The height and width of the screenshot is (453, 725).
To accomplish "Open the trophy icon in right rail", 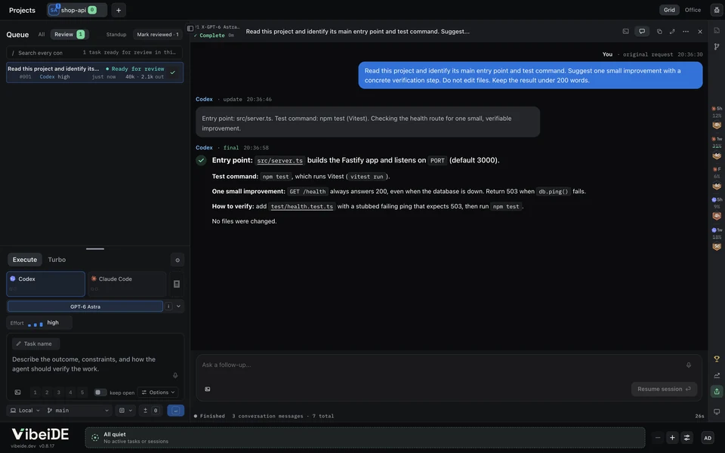I will click(717, 359).
